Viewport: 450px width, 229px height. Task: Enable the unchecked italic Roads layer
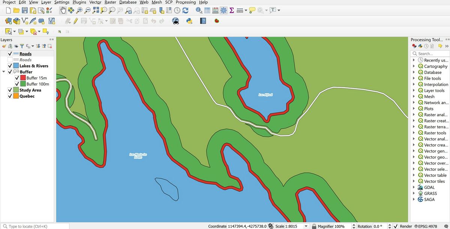pyautogui.click(x=10, y=60)
